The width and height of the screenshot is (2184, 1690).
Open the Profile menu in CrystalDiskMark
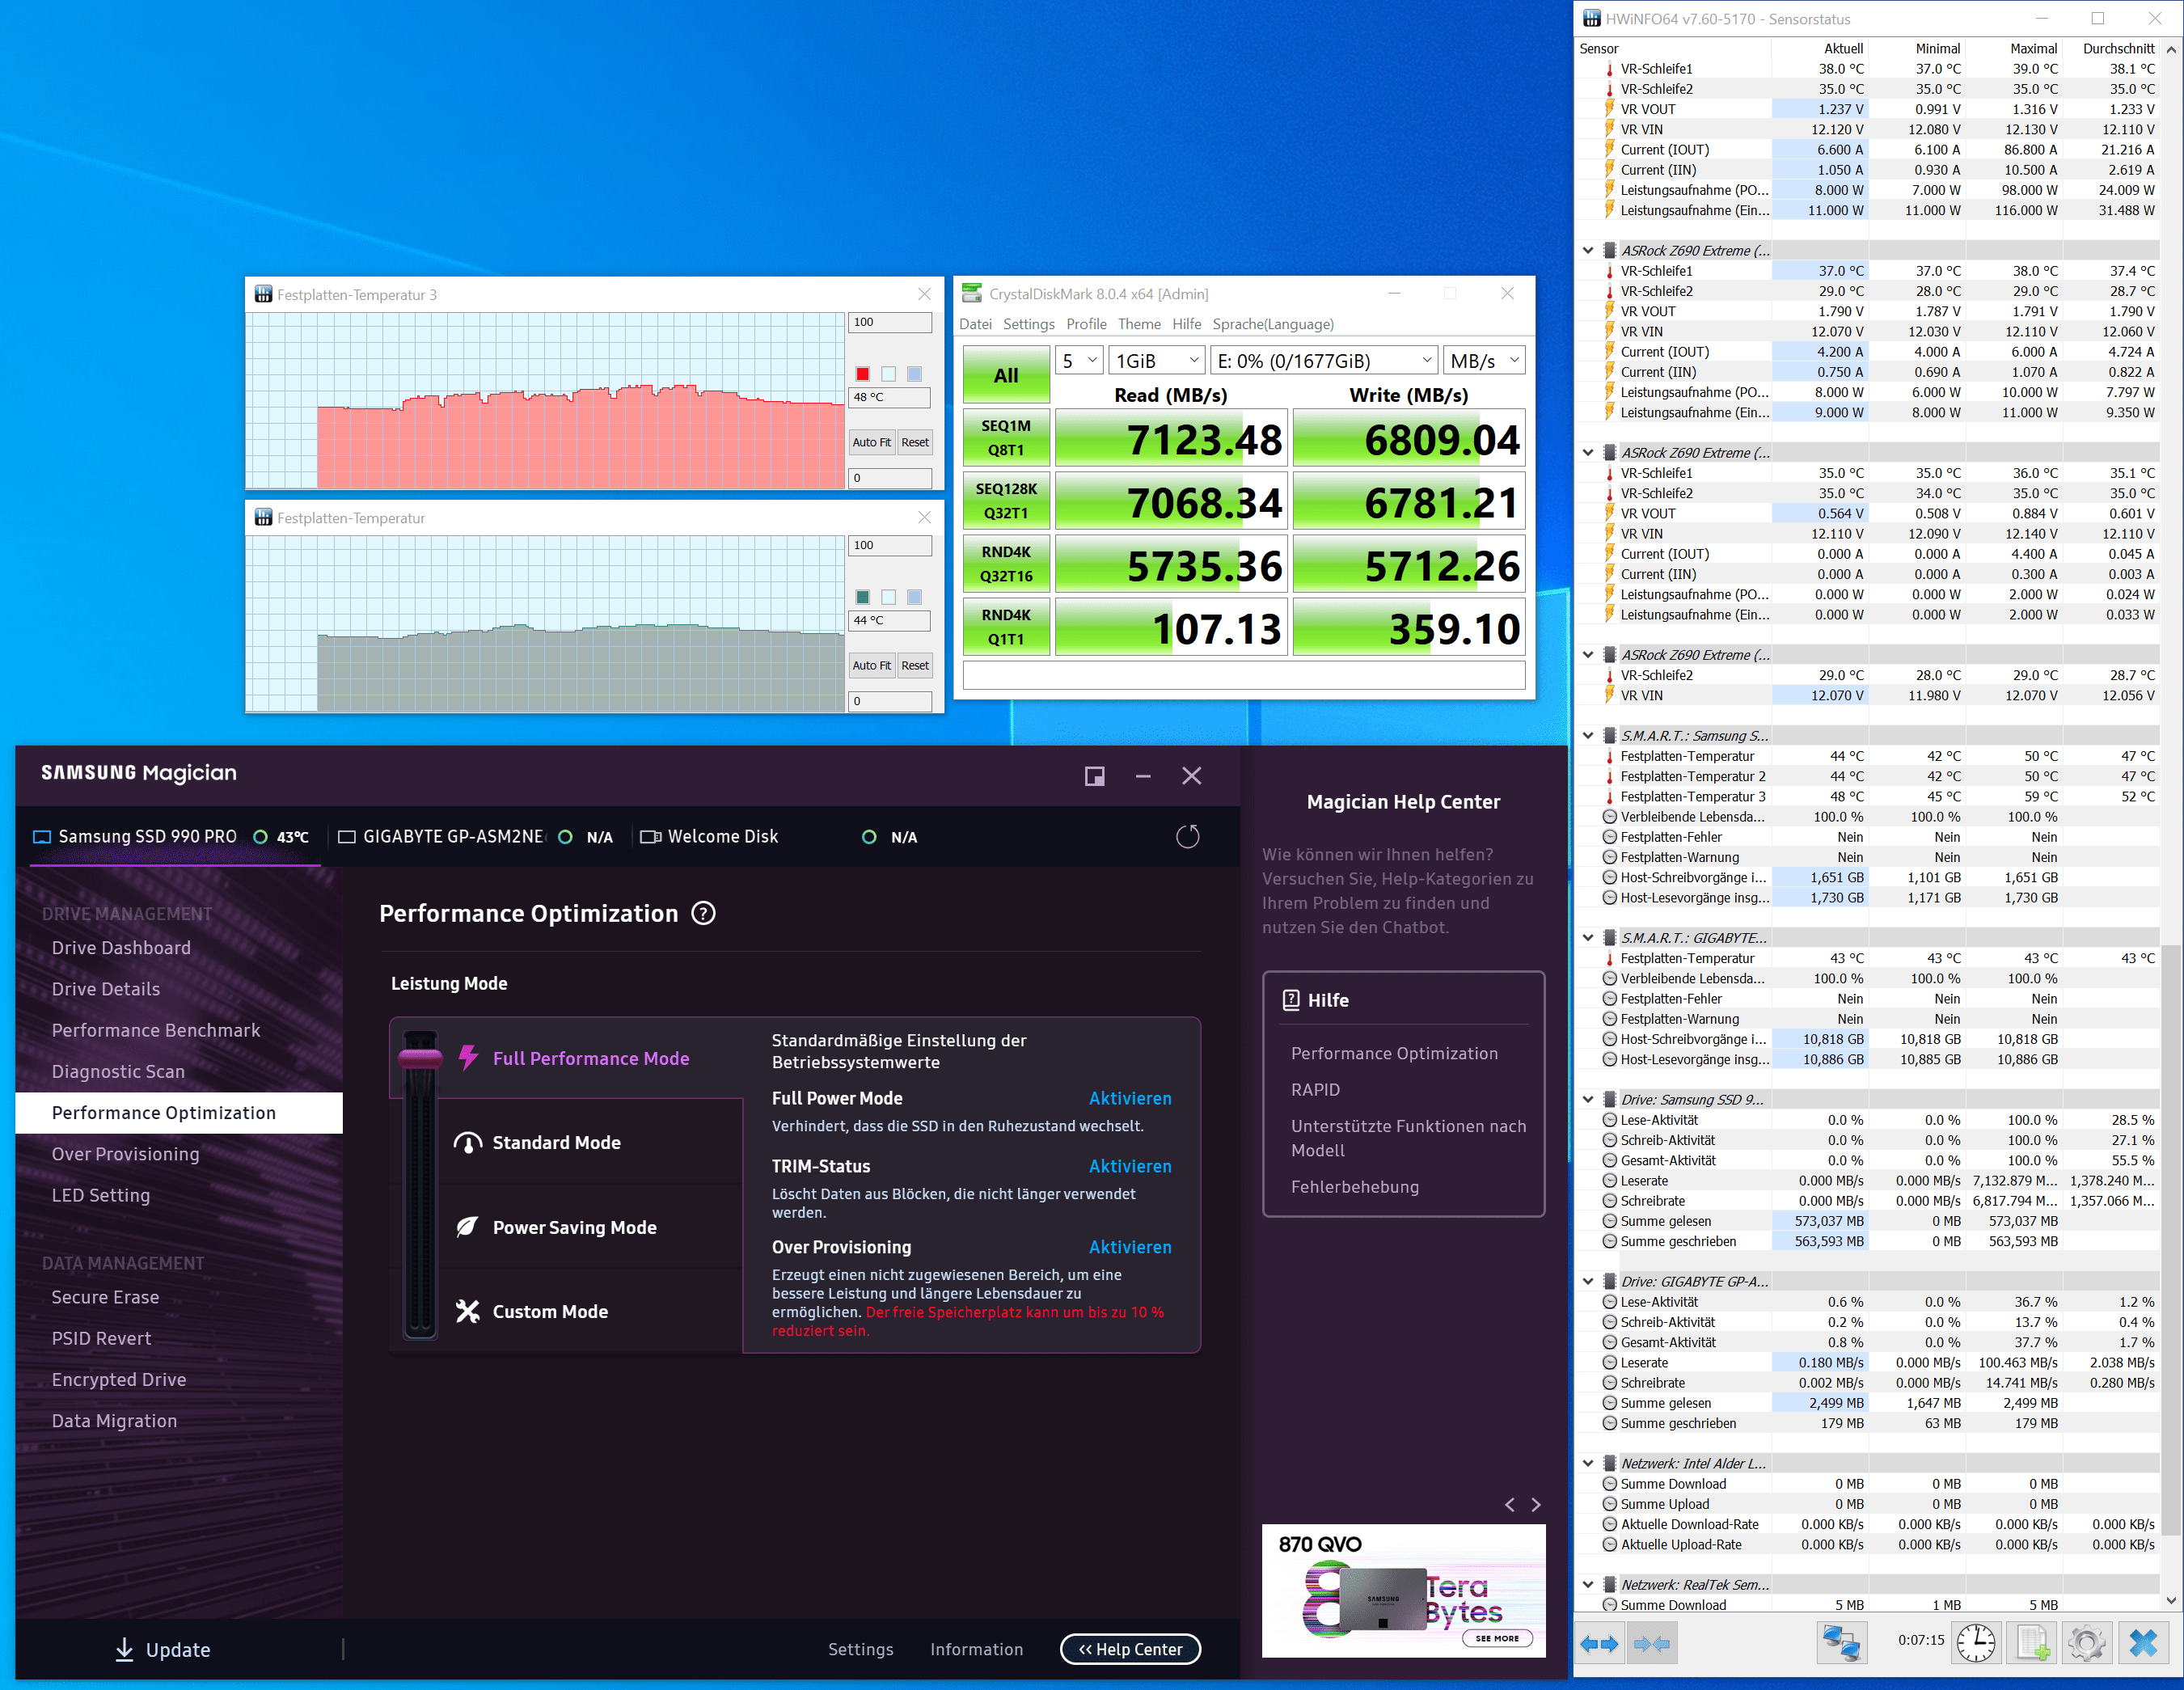tap(1086, 324)
